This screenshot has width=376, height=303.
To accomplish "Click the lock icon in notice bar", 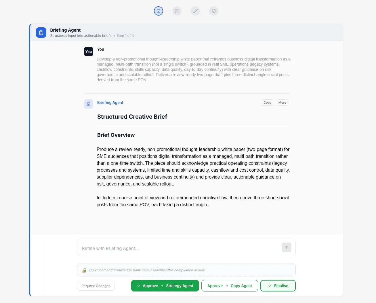I will (84, 270).
